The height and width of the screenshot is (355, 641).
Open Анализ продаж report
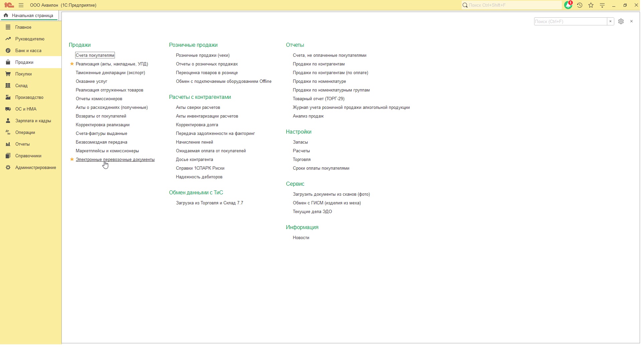[308, 116]
